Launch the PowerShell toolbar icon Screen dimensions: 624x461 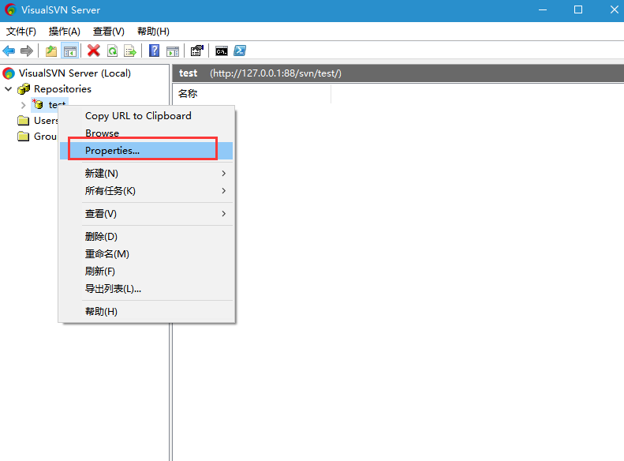point(240,51)
